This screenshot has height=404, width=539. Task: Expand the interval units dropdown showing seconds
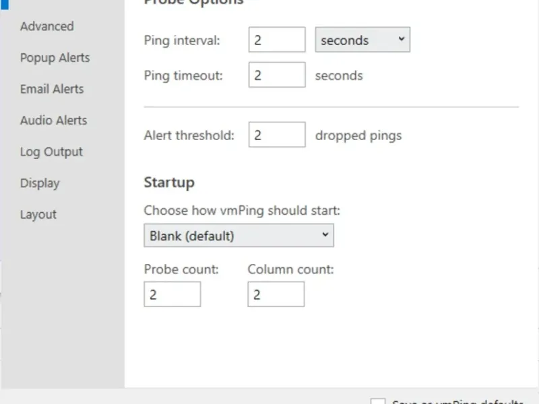(362, 40)
